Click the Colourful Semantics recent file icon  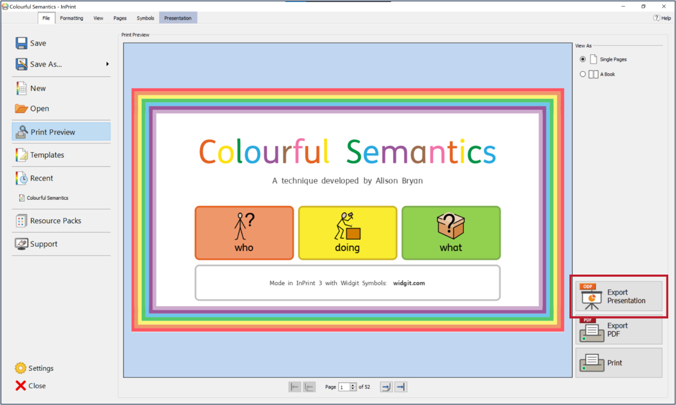(x=21, y=198)
